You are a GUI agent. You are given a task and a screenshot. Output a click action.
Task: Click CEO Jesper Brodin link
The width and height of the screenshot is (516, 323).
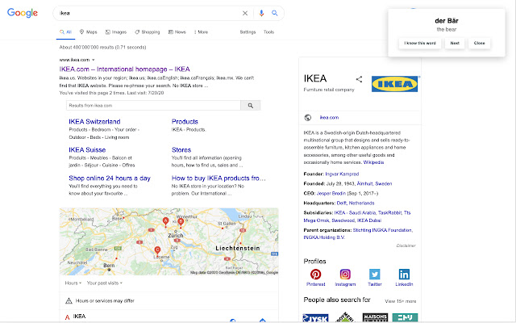(x=331, y=194)
